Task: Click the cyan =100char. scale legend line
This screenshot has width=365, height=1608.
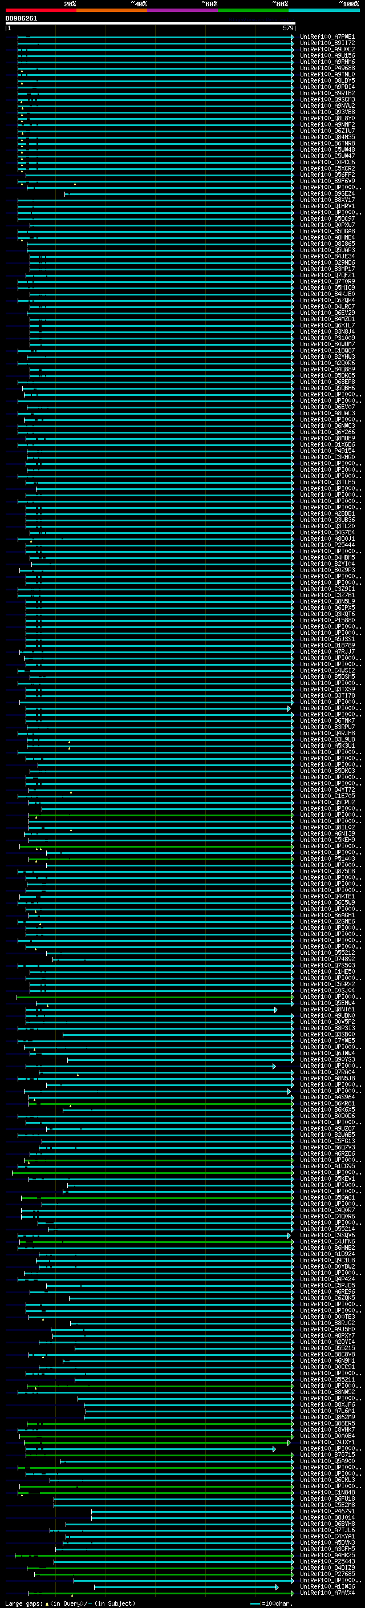Action: [x=255, y=1603]
